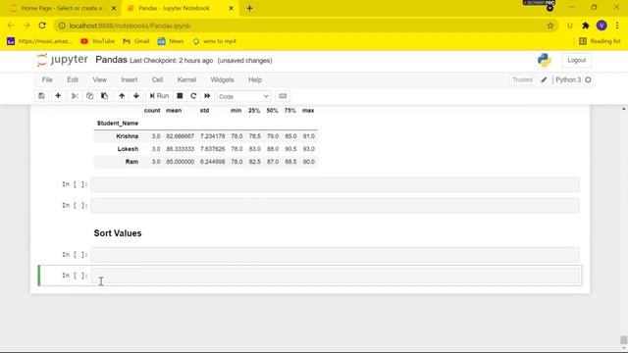Close the Home Page browser tab
The height and width of the screenshot is (353, 628).
click(x=114, y=8)
